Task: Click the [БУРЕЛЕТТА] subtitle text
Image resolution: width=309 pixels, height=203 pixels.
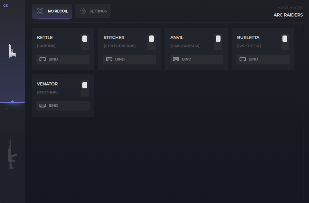Action: pyautogui.click(x=249, y=46)
